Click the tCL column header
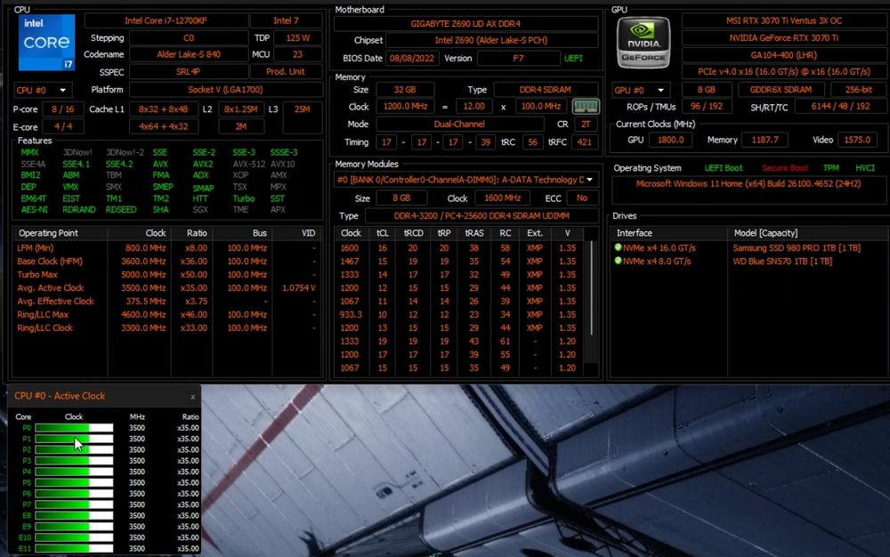890x557 pixels. pyautogui.click(x=383, y=233)
